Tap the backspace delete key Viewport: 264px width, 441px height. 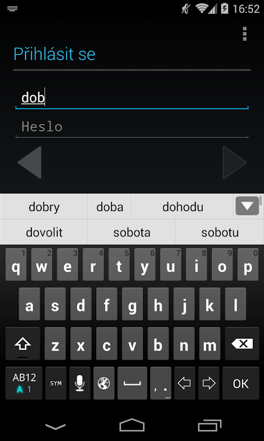pos(242,343)
